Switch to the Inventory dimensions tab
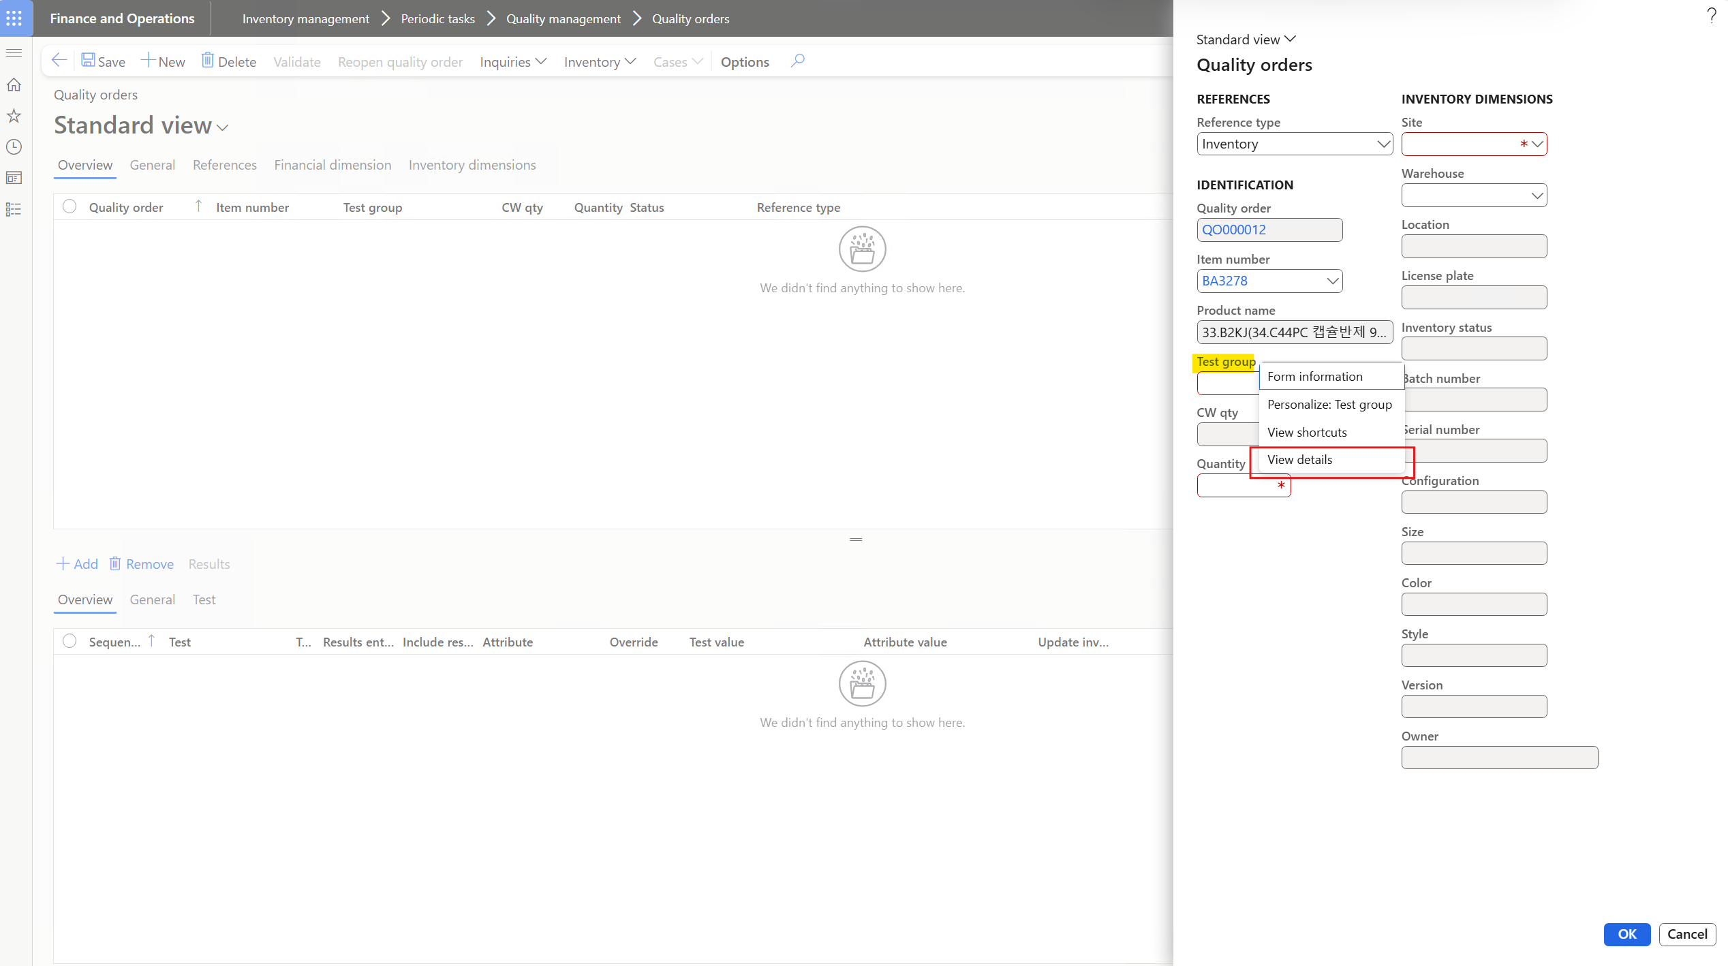 (472, 165)
